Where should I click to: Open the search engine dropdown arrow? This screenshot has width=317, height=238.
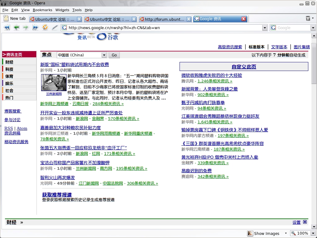(x=313, y=28)
